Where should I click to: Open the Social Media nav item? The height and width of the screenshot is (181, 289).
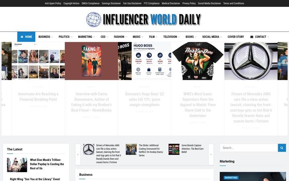pyautogui.click(x=210, y=37)
